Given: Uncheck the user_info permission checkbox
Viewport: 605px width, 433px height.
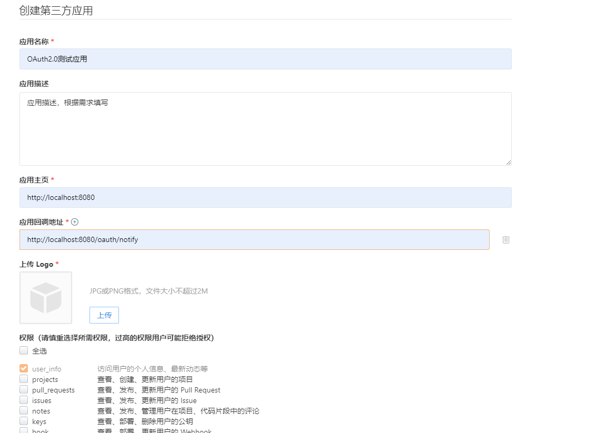Looking at the screenshot, I should pos(24,368).
